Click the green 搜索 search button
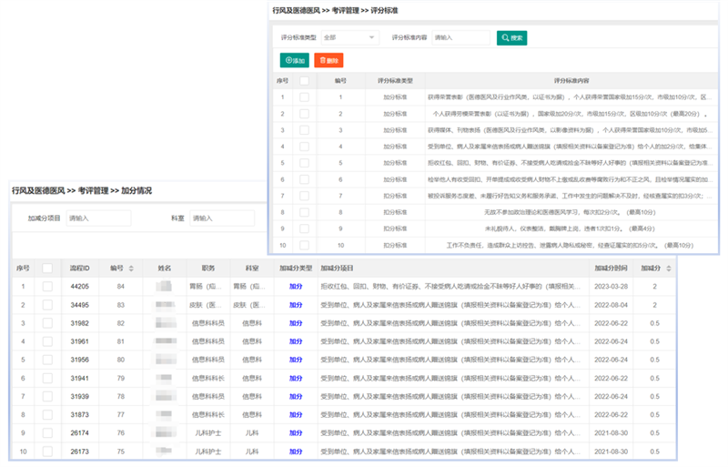 click(511, 38)
